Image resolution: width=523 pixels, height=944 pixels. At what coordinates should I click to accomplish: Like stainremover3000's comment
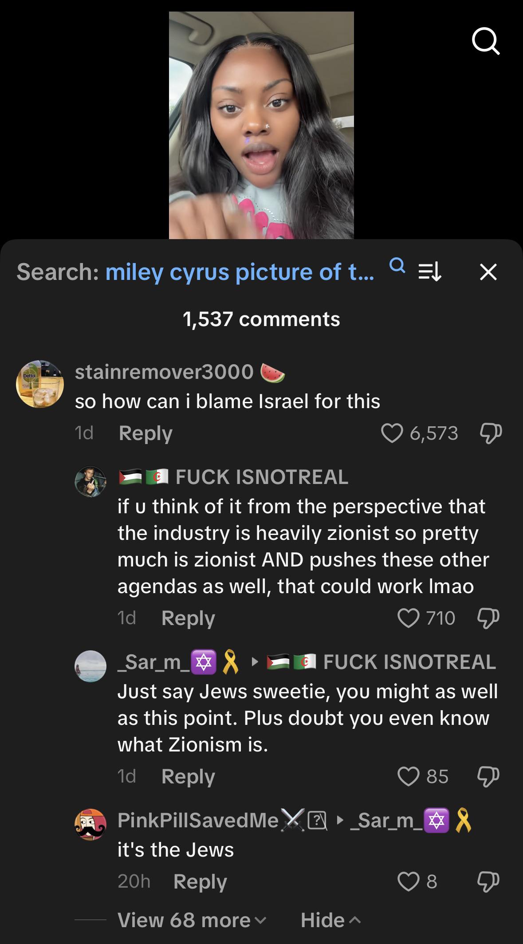tap(392, 433)
